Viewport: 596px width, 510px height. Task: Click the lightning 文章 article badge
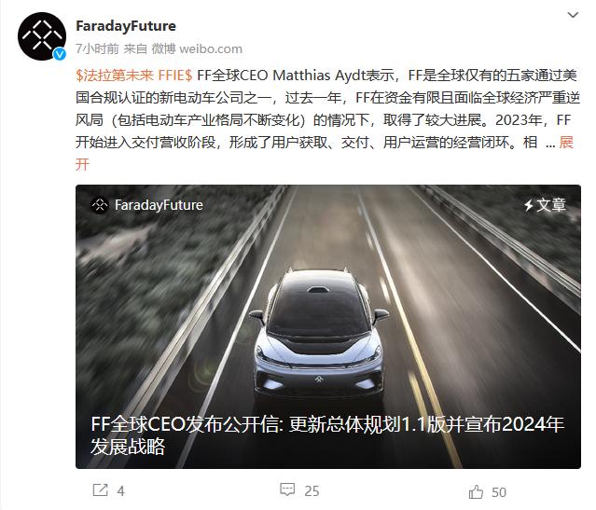point(545,205)
